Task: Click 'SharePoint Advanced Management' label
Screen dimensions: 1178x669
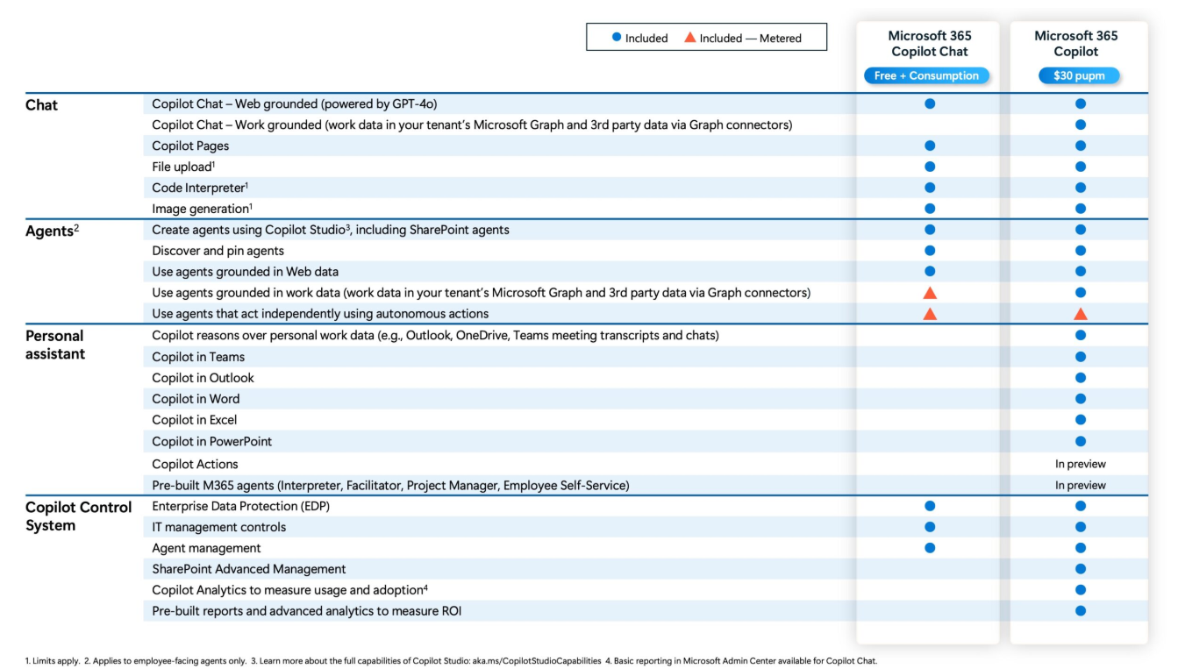Action: click(x=249, y=569)
